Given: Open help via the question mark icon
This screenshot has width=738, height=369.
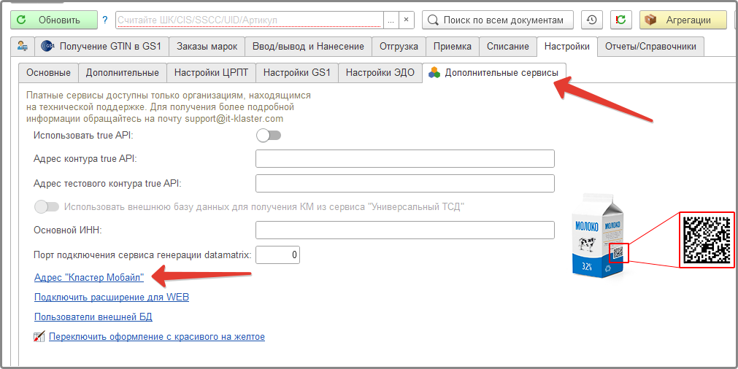Looking at the screenshot, I should click(x=105, y=20).
